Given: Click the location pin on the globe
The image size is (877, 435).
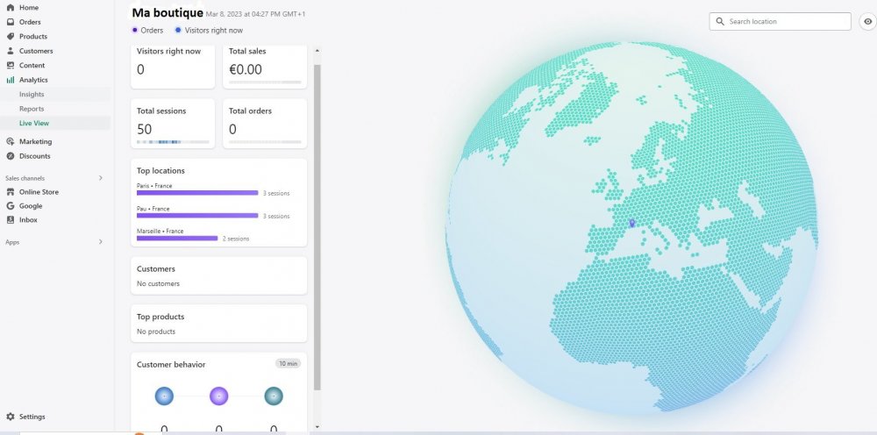Looking at the screenshot, I should point(632,223).
